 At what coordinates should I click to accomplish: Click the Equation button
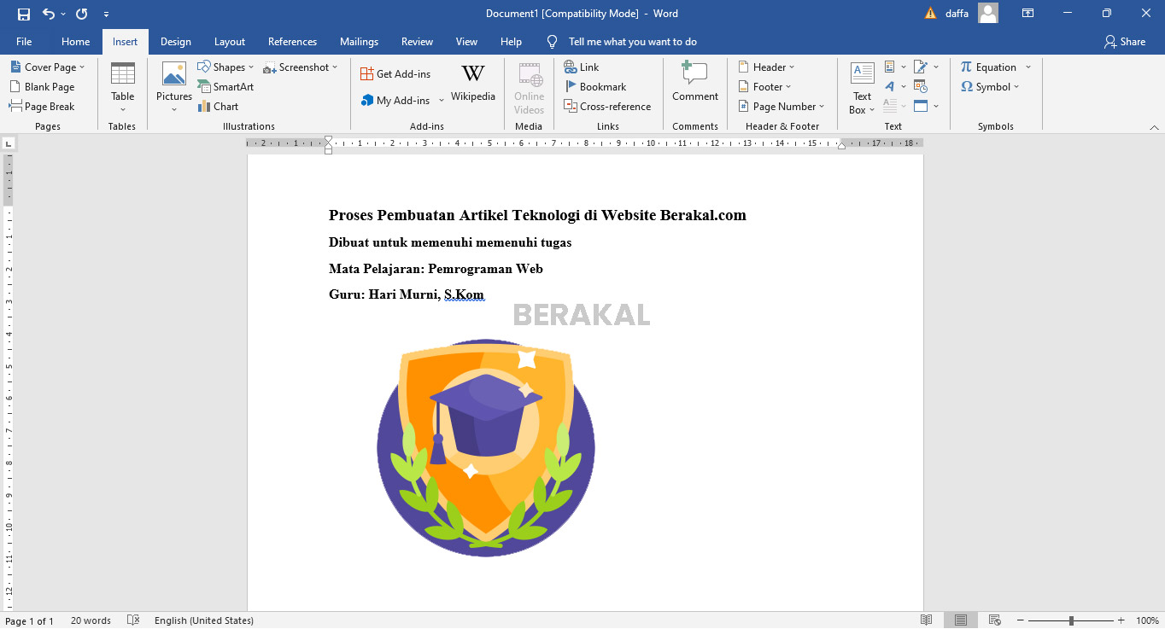point(989,67)
